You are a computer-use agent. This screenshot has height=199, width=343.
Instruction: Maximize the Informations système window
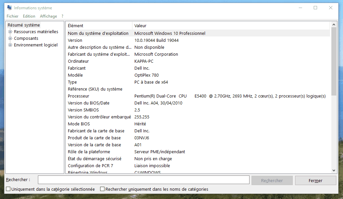pos(315,8)
